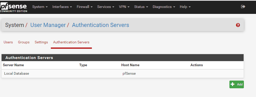
Task: Click the Type column header
Action: click(83, 65)
